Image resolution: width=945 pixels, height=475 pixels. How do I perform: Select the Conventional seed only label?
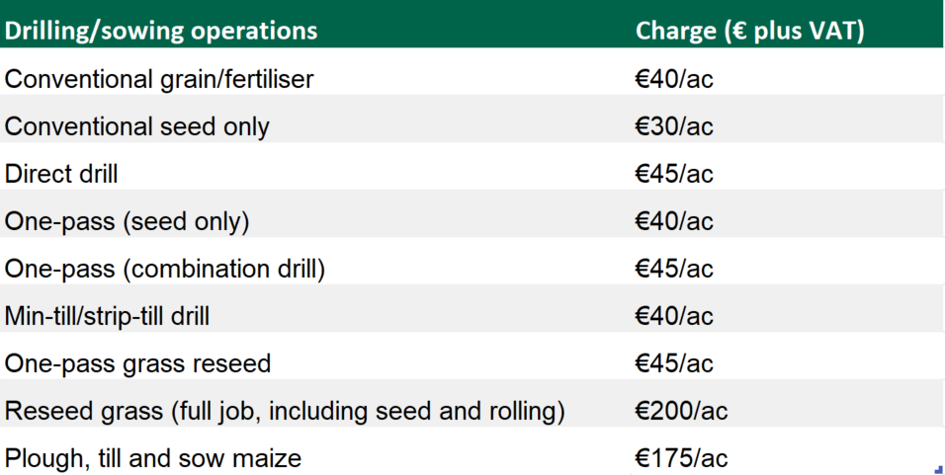pos(137,126)
